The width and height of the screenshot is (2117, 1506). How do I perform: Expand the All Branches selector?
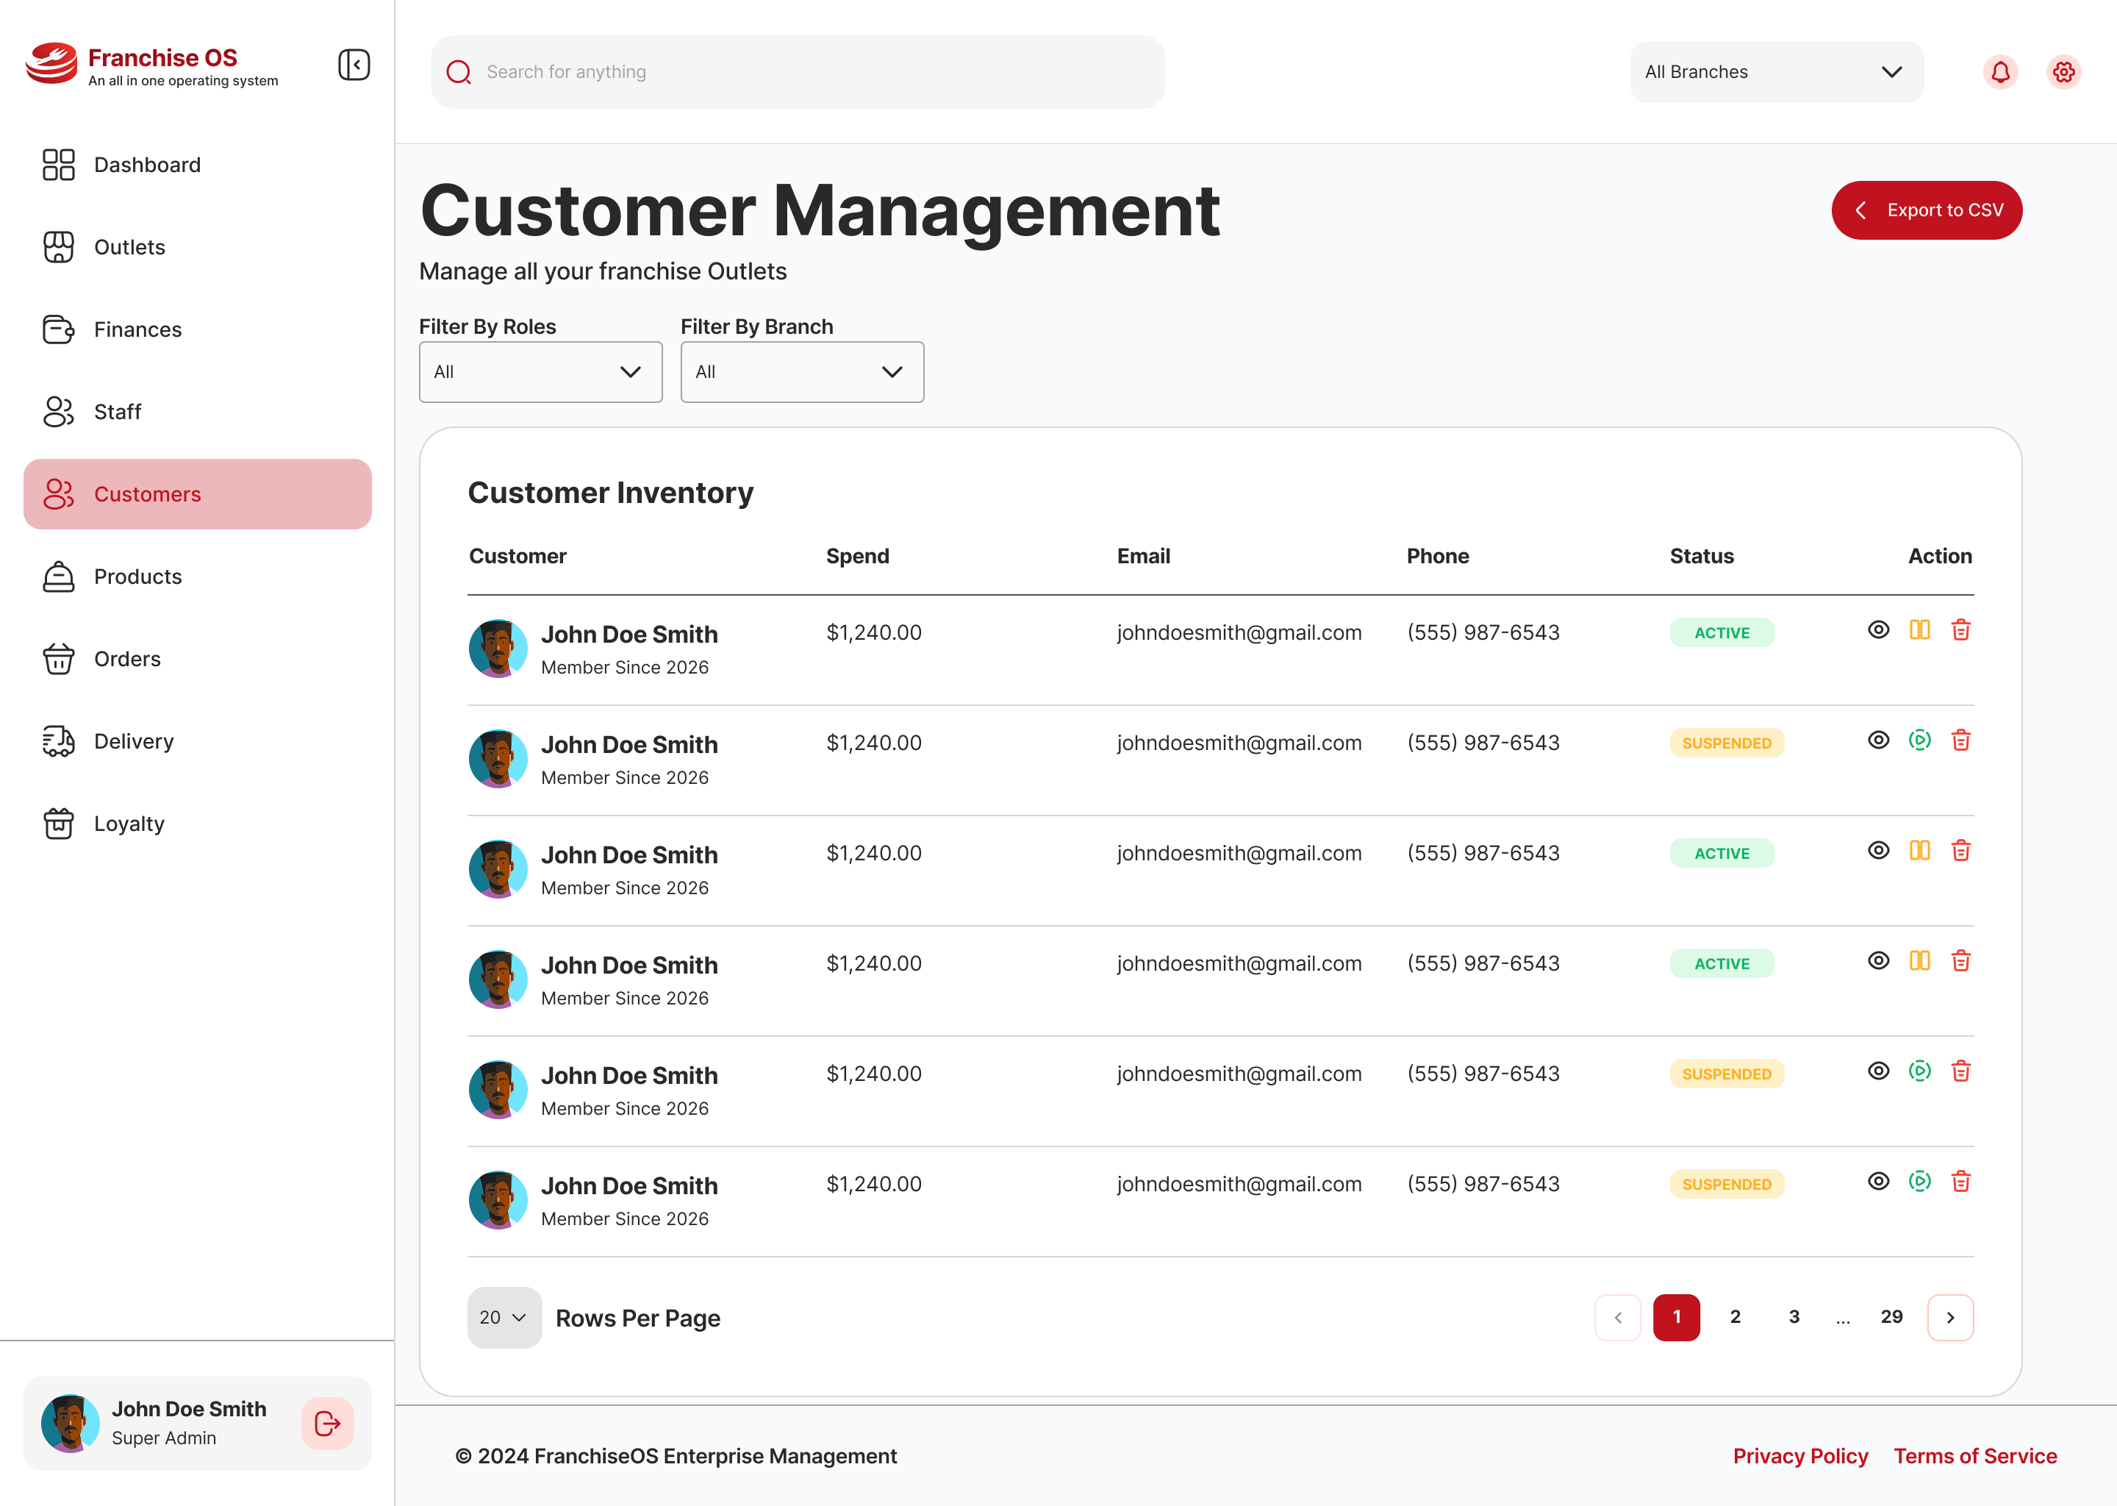tap(1776, 71)
